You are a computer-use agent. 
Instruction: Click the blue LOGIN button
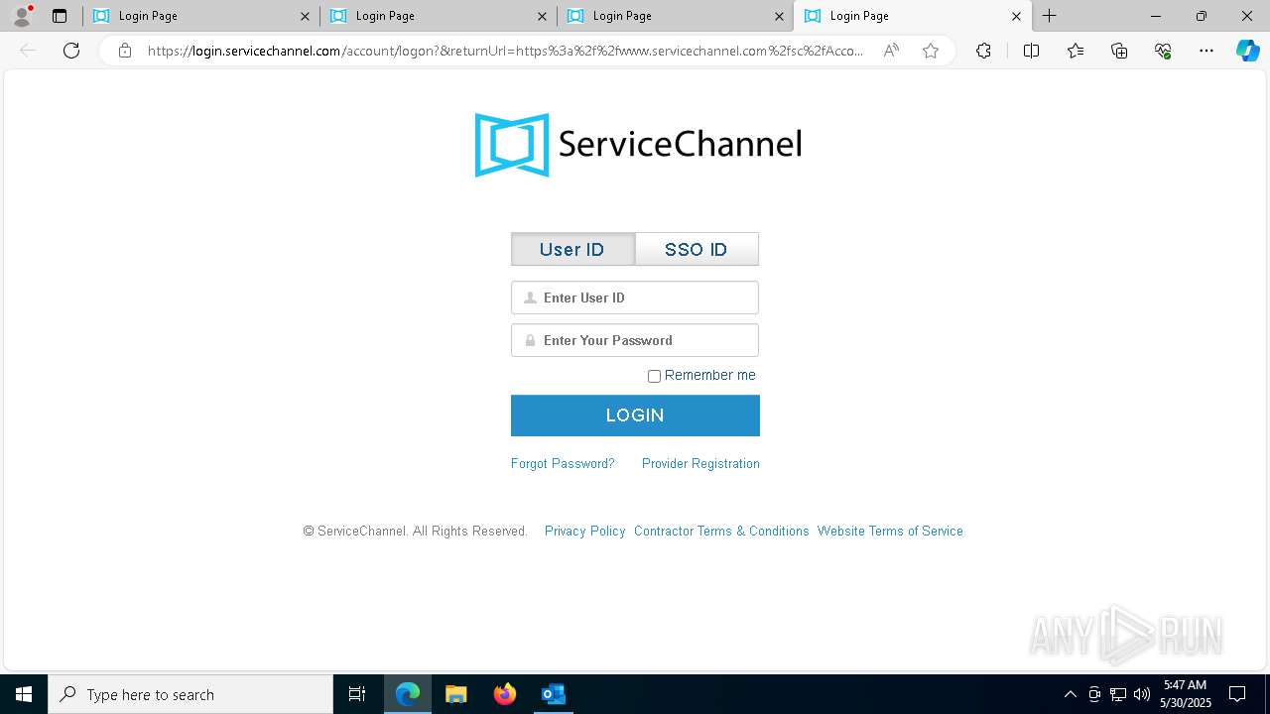[635, 416]
